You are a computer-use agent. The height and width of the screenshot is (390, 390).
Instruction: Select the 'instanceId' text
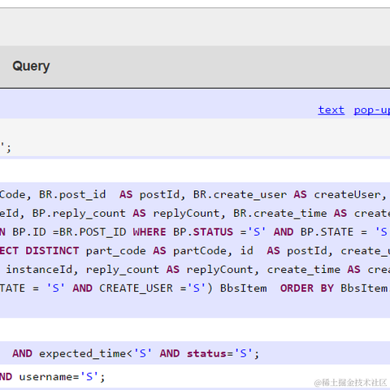(x=39, y=270)
